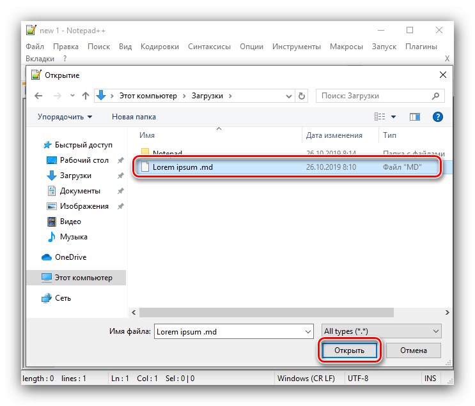Open Видео in sidebar
The height and width of the screenshot is (406, 475).
[x=64, y=222]
